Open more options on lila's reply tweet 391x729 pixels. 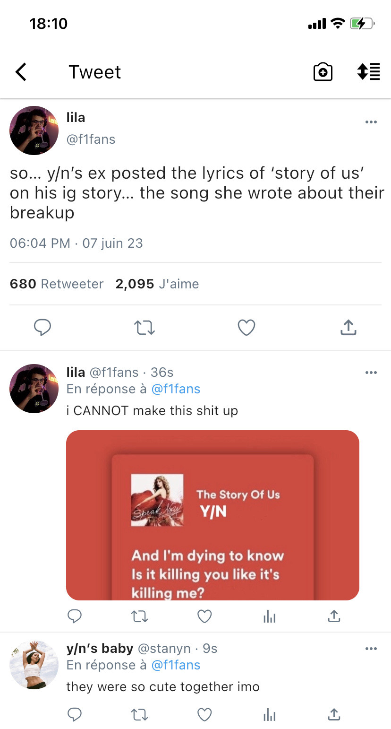[371, 373]
